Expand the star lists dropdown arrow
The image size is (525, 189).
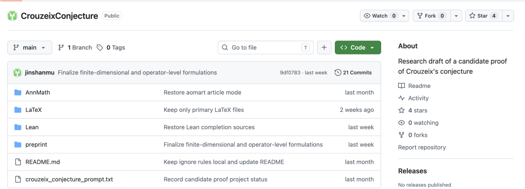click(508, 16)
